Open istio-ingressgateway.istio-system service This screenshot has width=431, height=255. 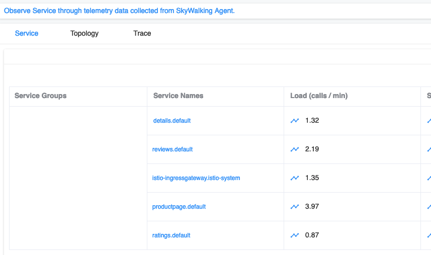pos(196,178)
